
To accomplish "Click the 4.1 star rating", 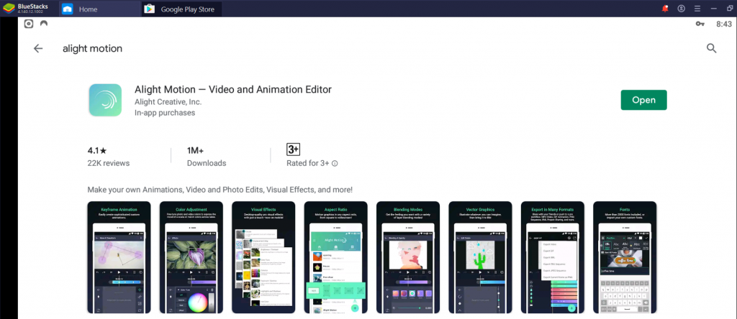I will point(97,151).
